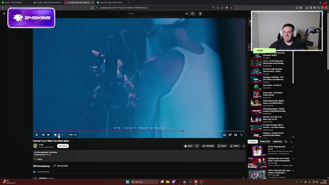Open the on-screen keyboard icon in search

pos(186,14)
